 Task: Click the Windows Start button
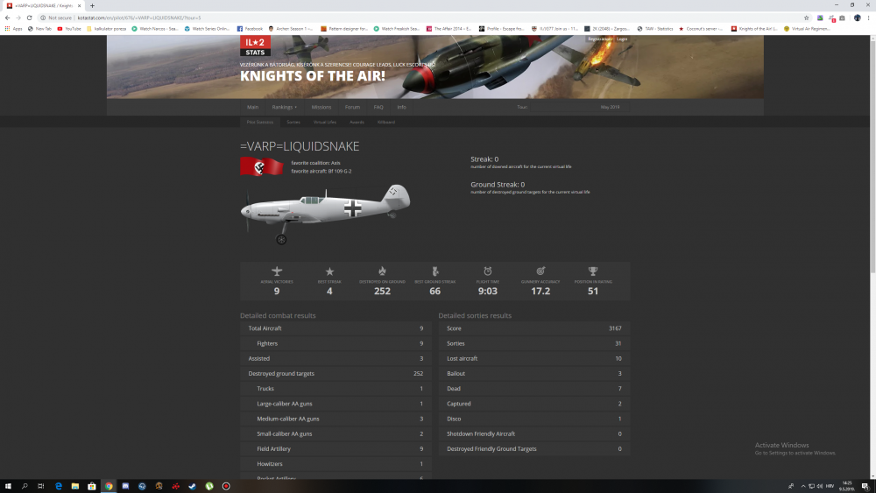pyautogui.click(x=7, y=486)
